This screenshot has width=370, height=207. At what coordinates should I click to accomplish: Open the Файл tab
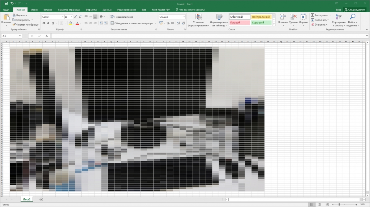coord(6,10)
